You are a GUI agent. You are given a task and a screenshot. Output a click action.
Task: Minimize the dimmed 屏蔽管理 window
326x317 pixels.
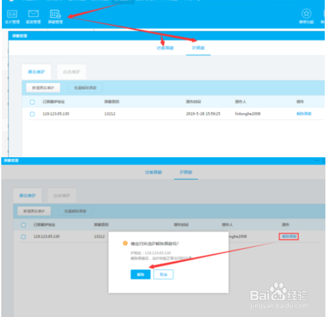click(317, 160)
